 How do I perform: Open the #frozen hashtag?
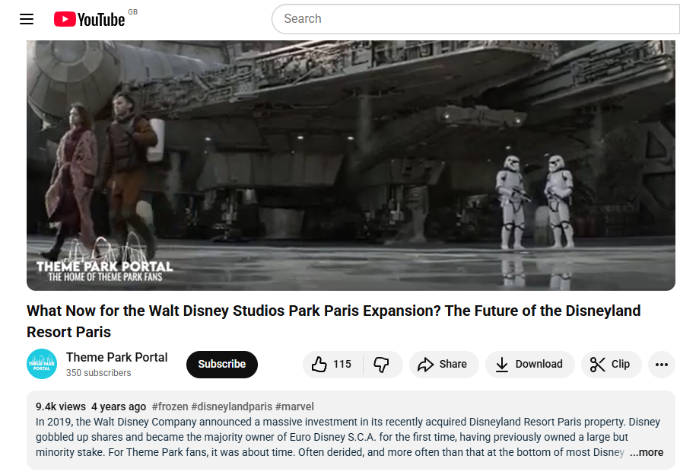(170, 406)
